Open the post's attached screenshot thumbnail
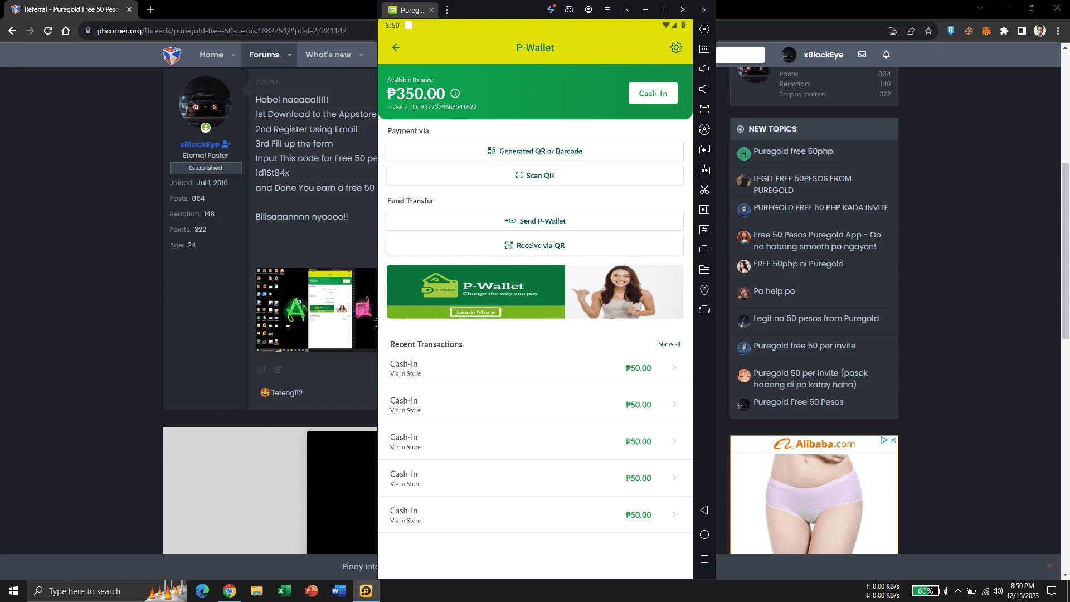 [x=316, y=309]
